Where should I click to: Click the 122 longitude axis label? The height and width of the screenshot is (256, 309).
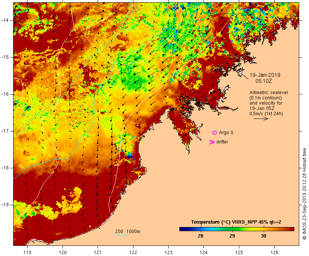coord(133,252)
